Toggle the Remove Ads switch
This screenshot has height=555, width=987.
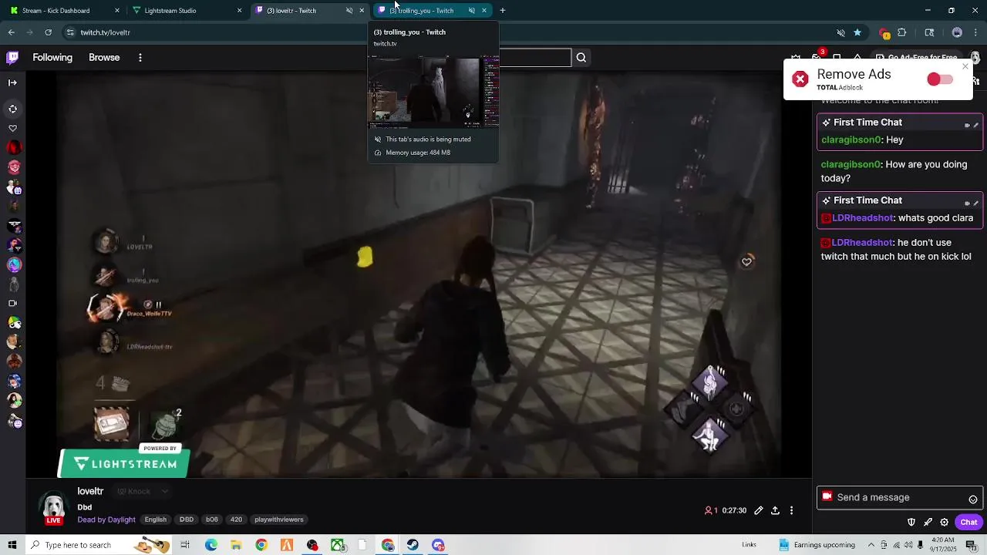[940, 79]
